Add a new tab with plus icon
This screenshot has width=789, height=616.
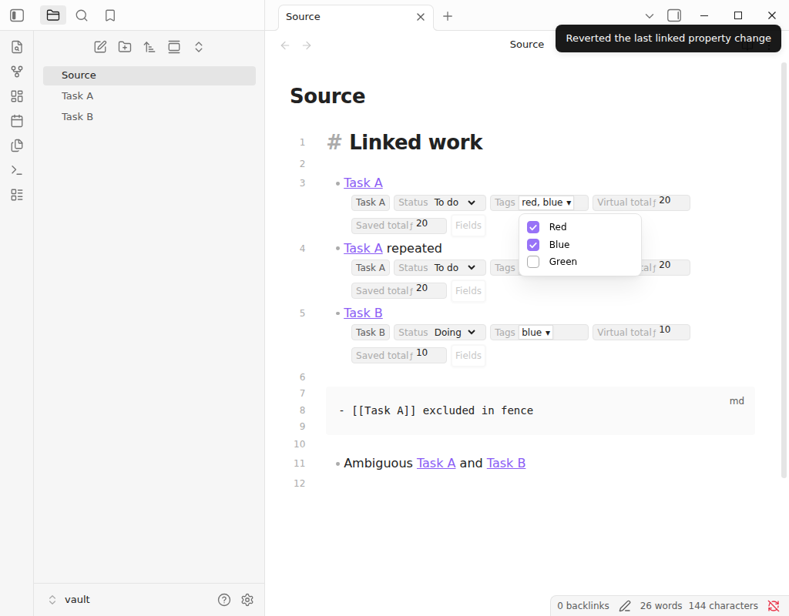coord(448,16)
